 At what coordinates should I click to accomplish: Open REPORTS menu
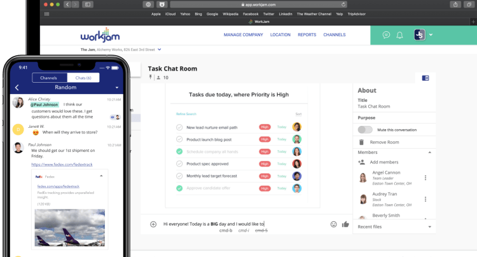tap(307, 35)
